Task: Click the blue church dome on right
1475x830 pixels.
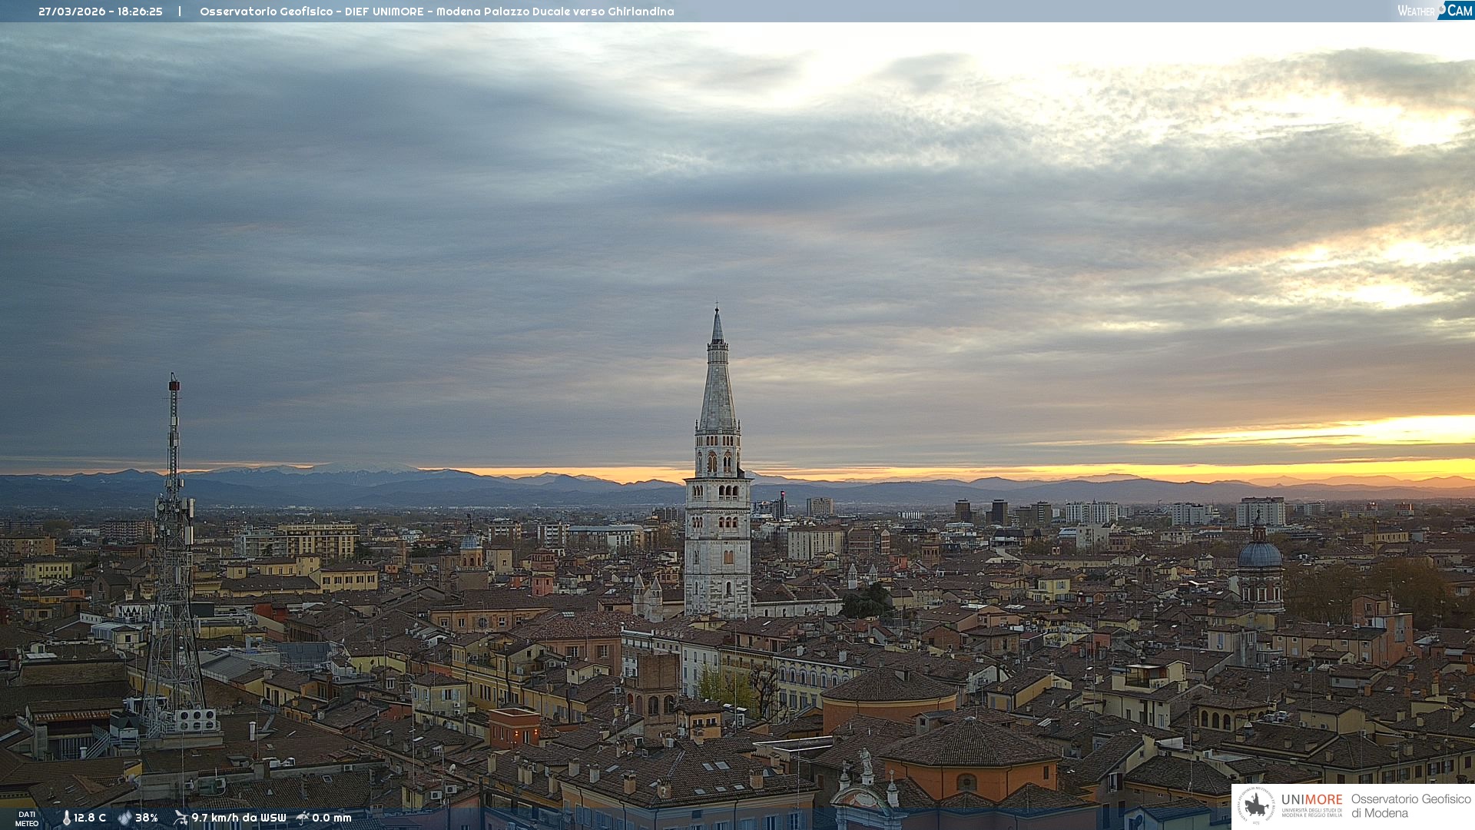Action: click(1260, 554)
